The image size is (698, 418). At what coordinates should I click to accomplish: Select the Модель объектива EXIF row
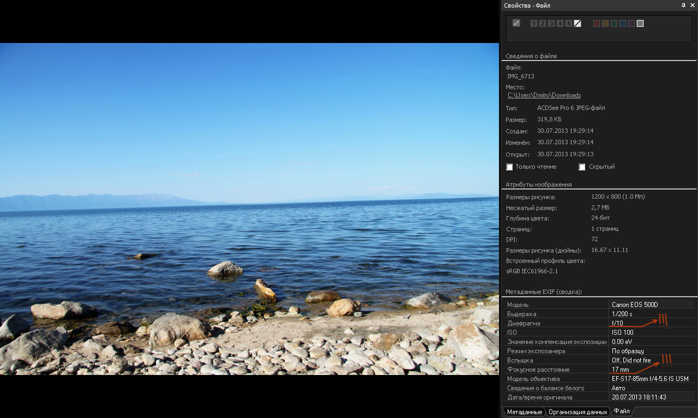[x=557, y=379]
